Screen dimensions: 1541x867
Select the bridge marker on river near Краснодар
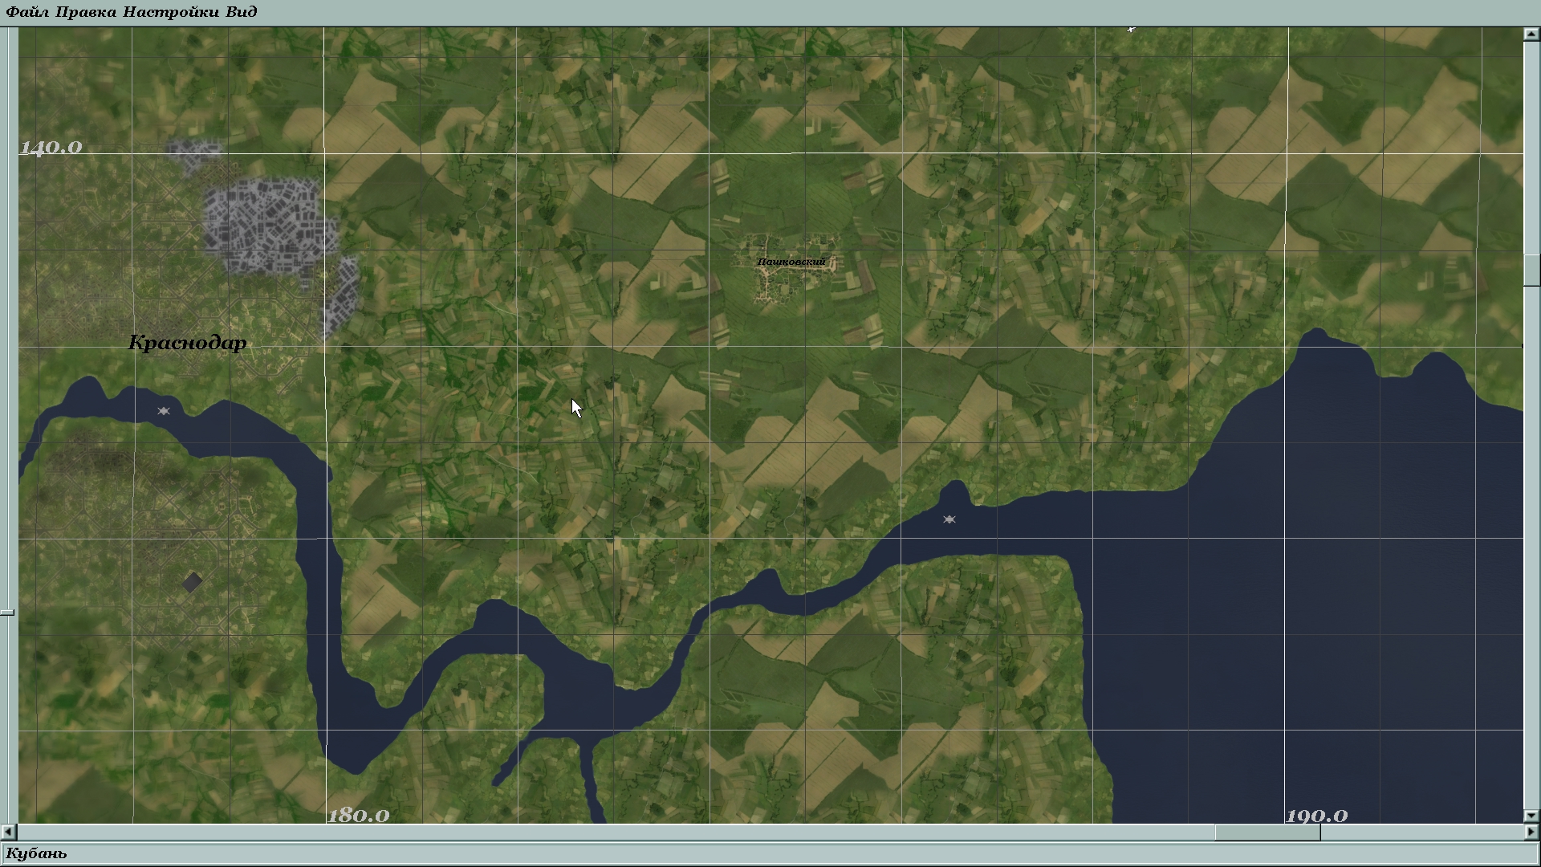(164, 411)
